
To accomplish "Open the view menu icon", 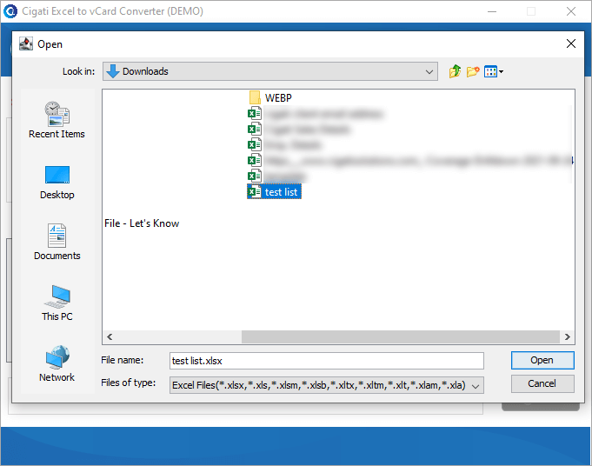I will click(494, 71).
